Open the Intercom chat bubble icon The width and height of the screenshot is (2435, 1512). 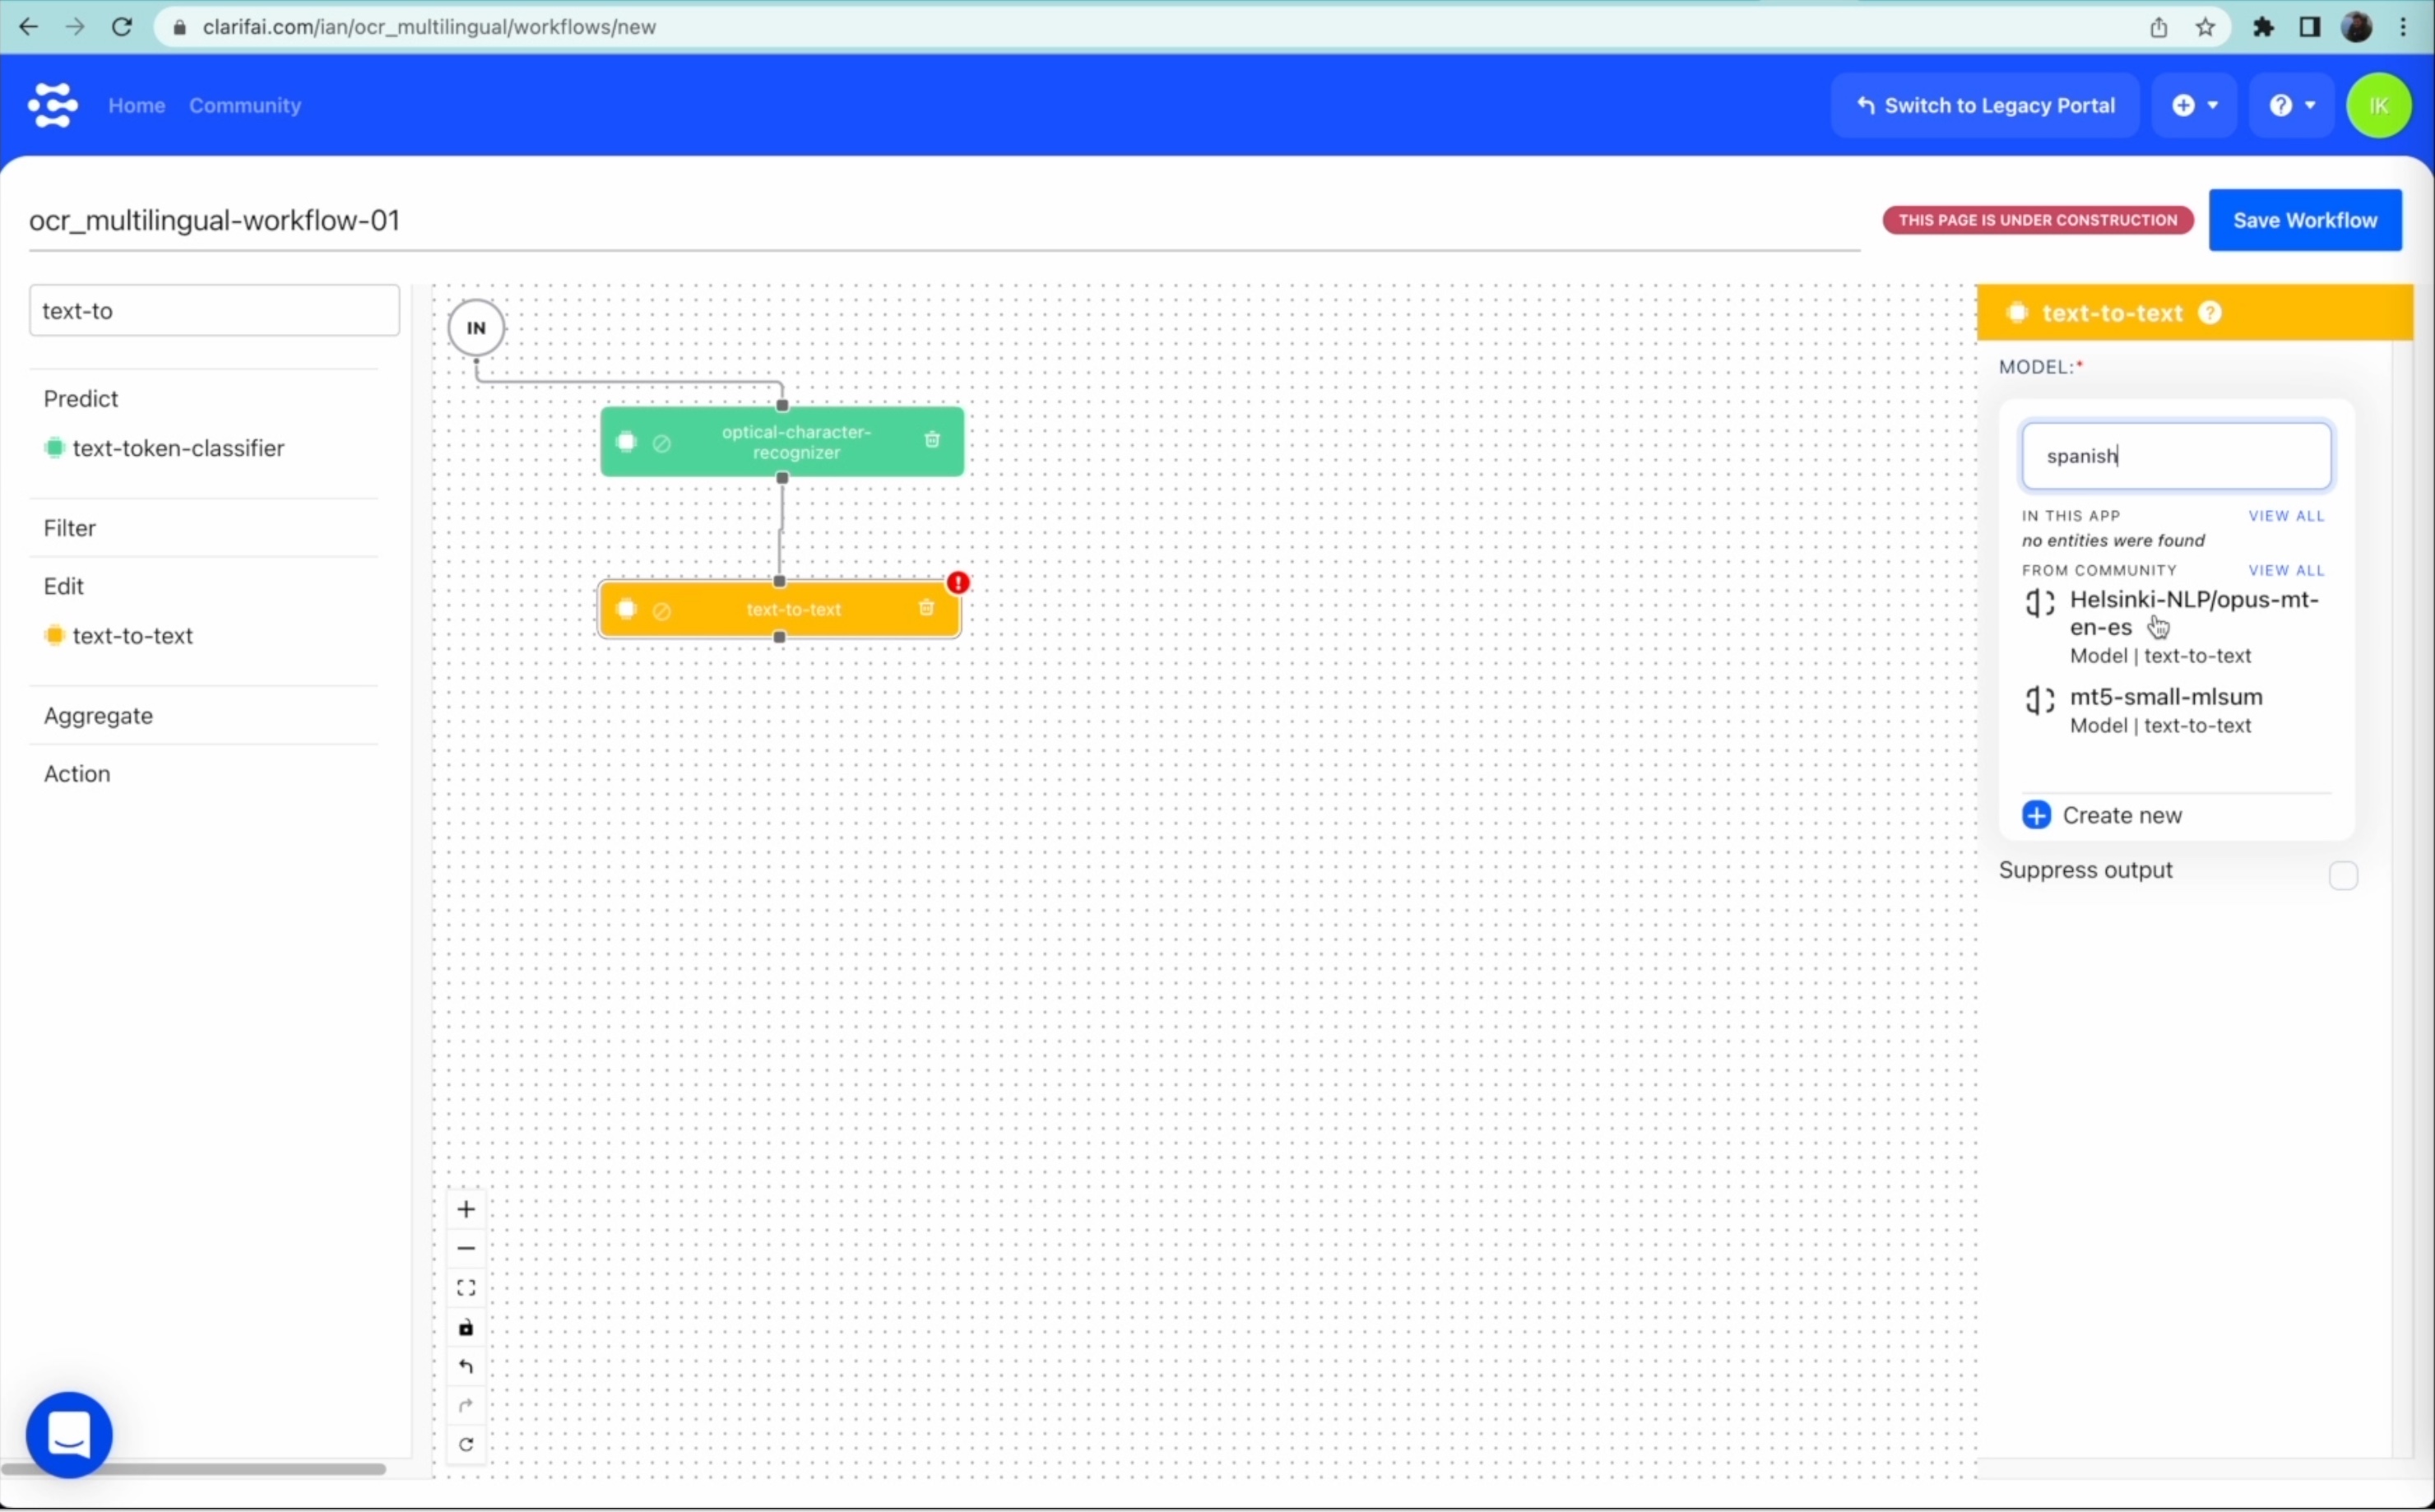[69, 1434]
